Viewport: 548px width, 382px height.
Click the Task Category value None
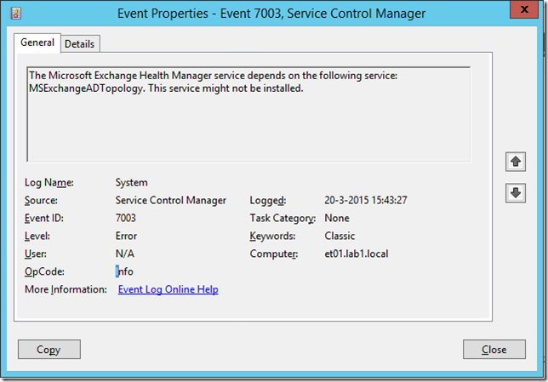pos(337,218)
